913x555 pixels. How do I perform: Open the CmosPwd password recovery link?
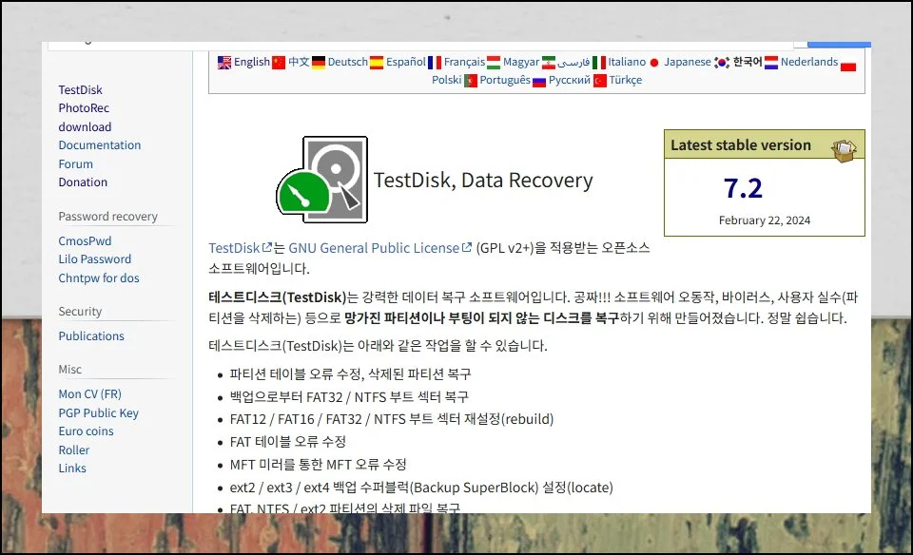(x=85, y=241)
